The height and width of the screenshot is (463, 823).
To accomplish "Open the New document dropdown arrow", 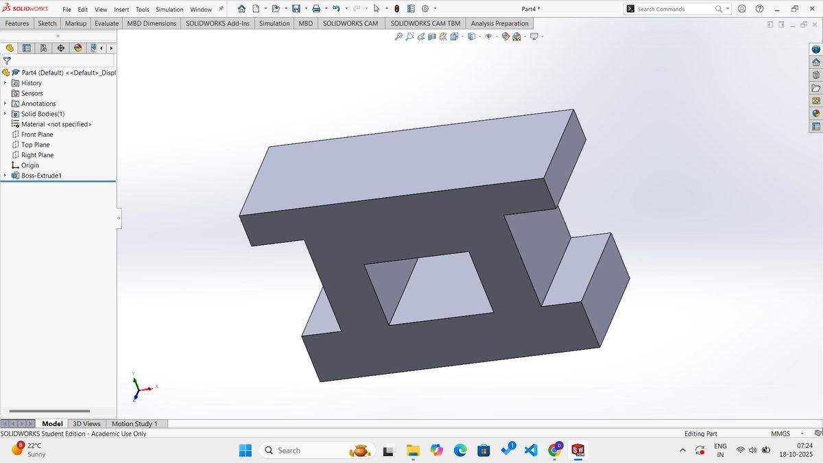I will [x=265, y=9].
